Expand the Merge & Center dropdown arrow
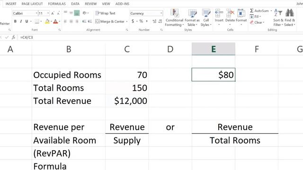This screenshot has height=170, width=303. coord(127,22)
